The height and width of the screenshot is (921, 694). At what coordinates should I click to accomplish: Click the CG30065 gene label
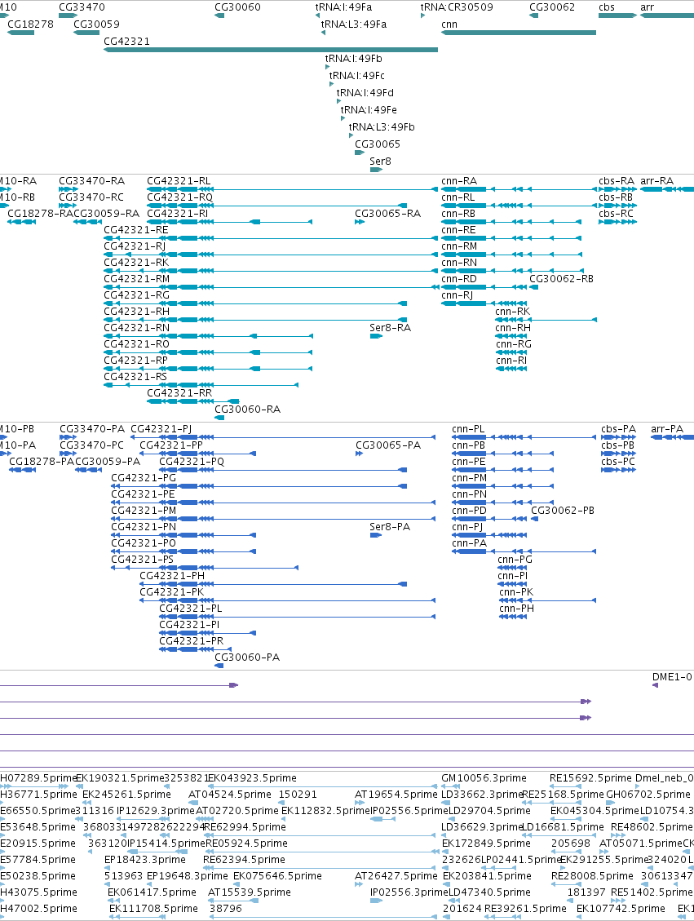(378, 144)
